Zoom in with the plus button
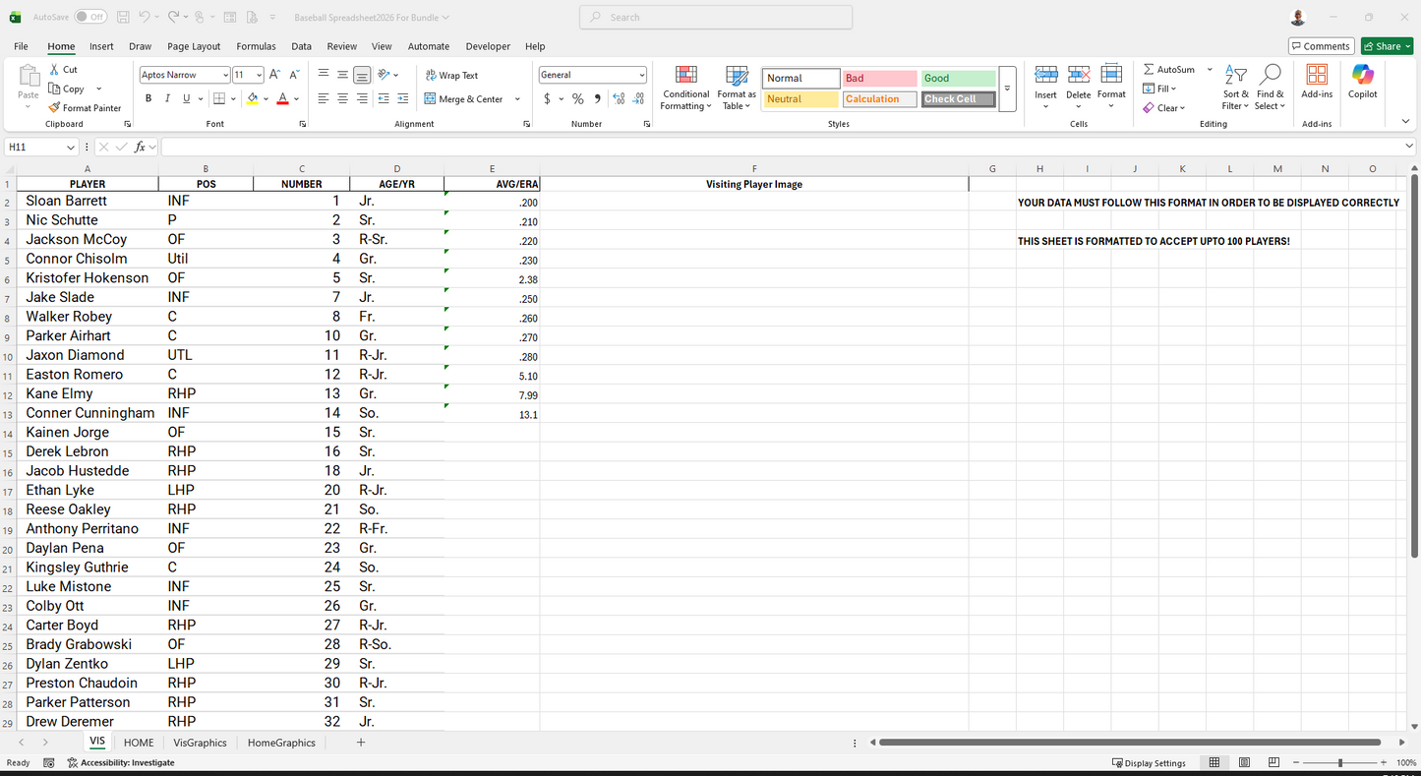Viewport: 1421px width, 776px height. point(1385,763)
